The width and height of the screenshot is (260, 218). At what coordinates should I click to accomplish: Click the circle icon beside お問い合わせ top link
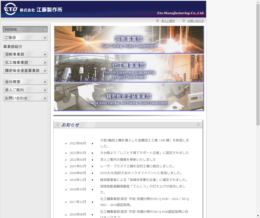(184, 21)
